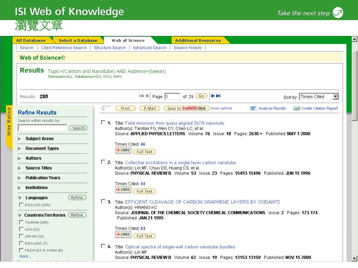
Task: Open 'Optical spectra of single-wall carbon nanotube bundles'
Action: [x=180, y=247]
